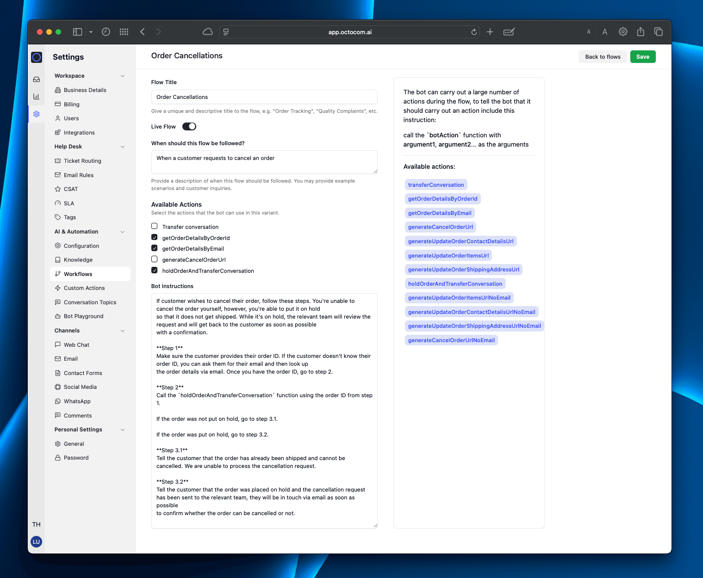This screenshot has width=703, height=578.
Task: Open the analytics bar chart icon
Action: click(x=36, y=97)
